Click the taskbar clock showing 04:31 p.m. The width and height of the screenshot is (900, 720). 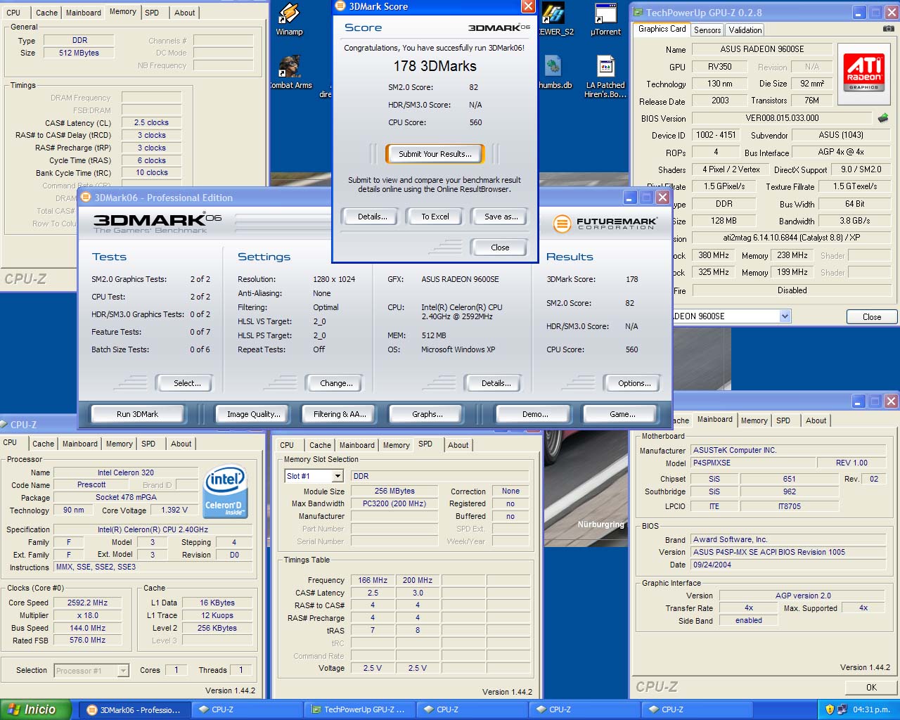[871, 709]
